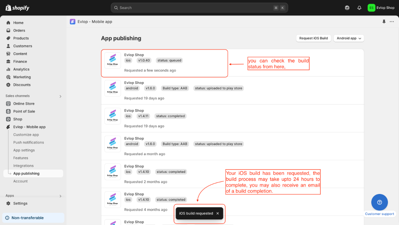Screen dimensions: 399x225
Task: Open App settings submenu item
Action: (x=24, y=150)
